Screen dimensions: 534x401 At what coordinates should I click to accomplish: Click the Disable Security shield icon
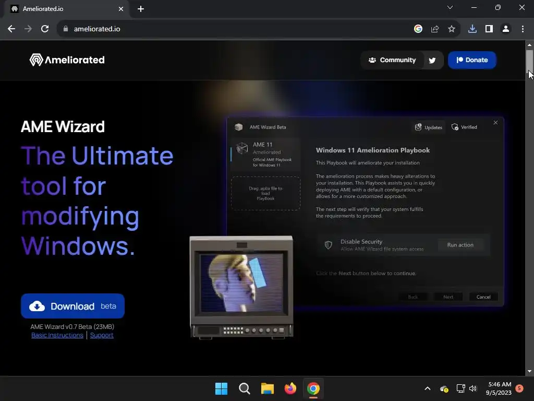(x=329, y=245)
